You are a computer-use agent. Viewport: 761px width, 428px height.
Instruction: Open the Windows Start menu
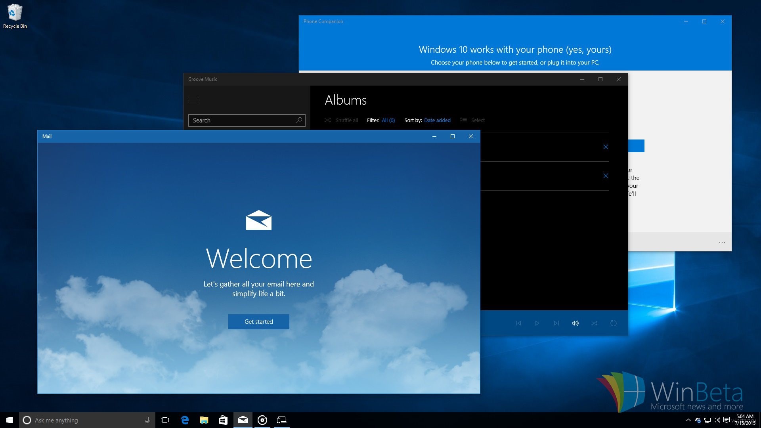point(10,420)
